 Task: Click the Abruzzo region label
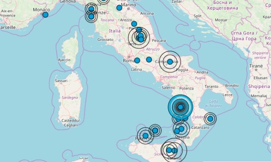point(153,49)
